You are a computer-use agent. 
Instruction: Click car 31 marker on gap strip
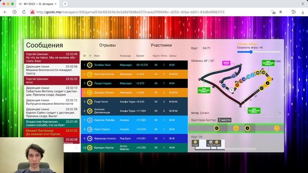(x=217, y=128)
